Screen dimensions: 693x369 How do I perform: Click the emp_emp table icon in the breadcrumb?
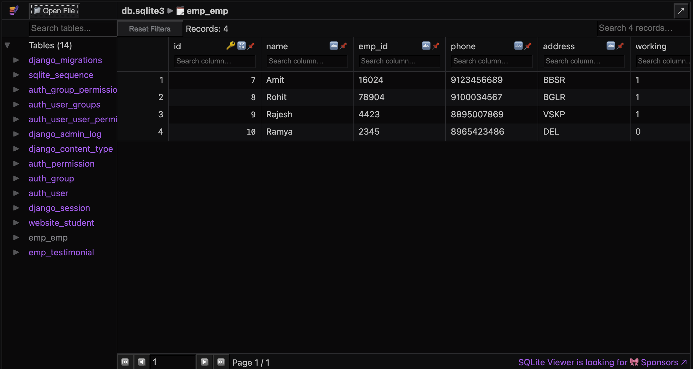(x=180, y=10)
